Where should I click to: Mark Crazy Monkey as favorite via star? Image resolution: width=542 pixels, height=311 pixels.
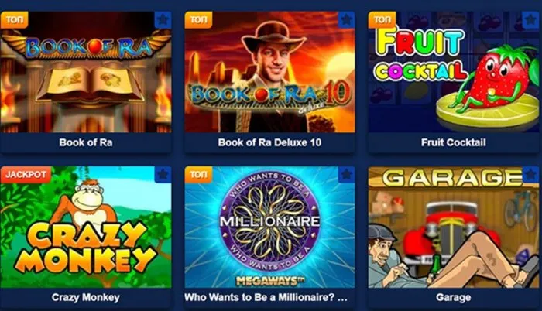[x=163, y=175]
